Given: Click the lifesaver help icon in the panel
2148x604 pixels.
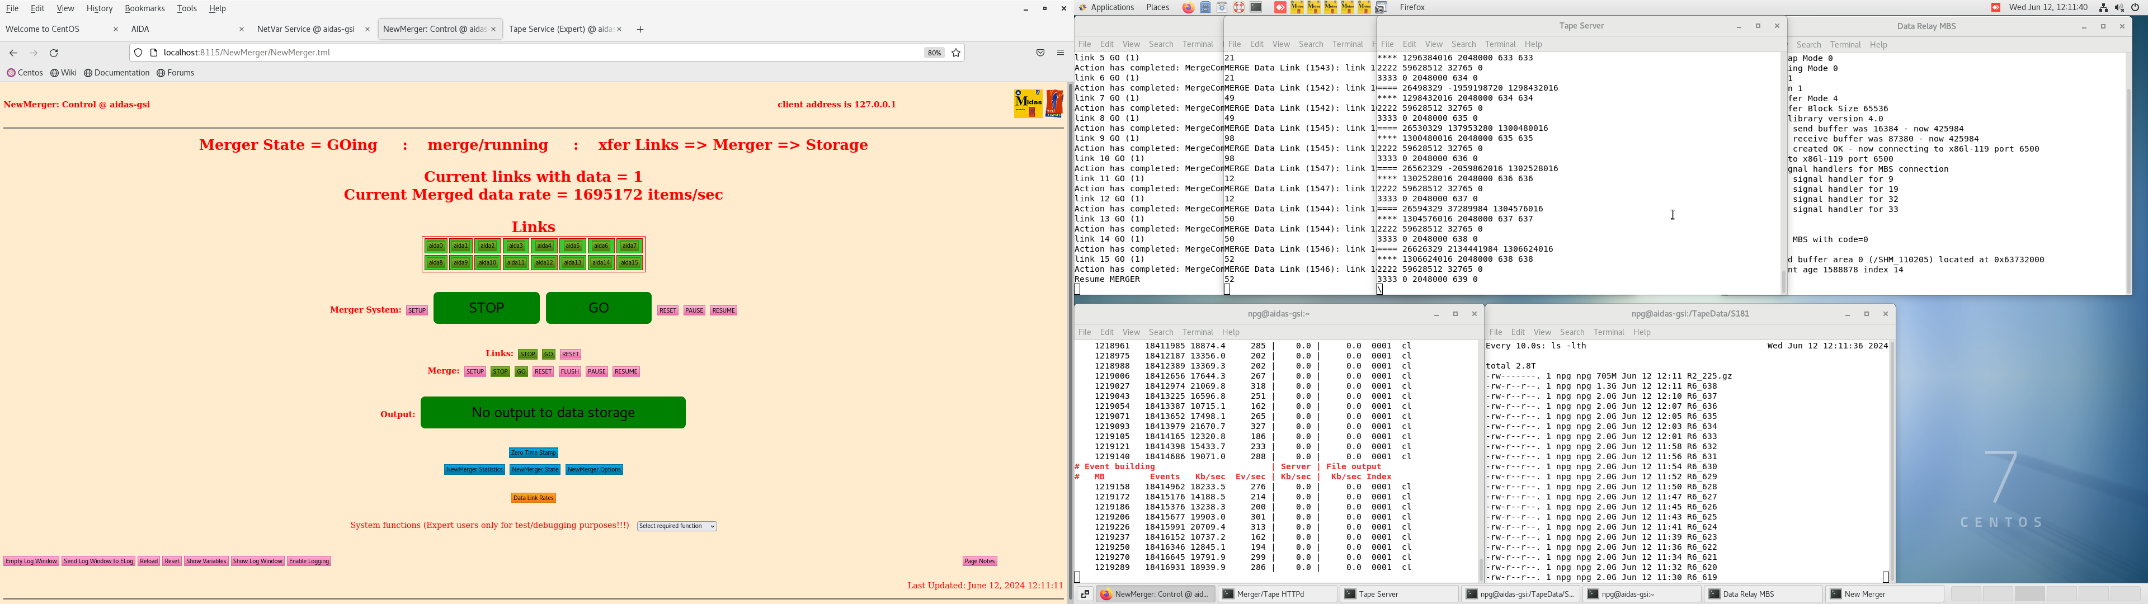Looking at the screenshot, I should (1239, 7).
